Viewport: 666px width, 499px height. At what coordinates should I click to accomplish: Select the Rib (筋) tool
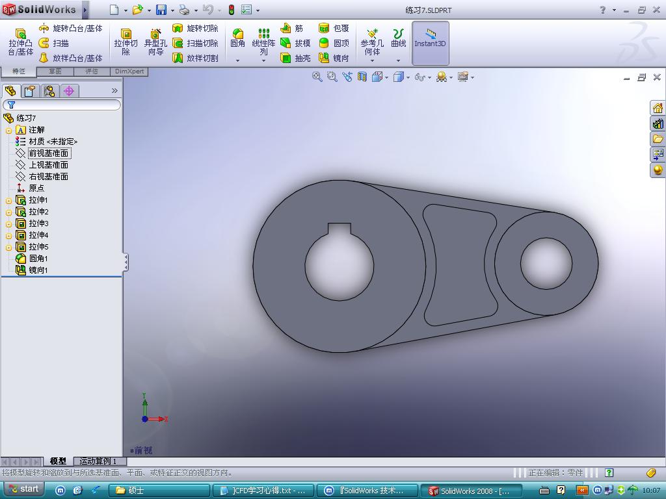292,29
